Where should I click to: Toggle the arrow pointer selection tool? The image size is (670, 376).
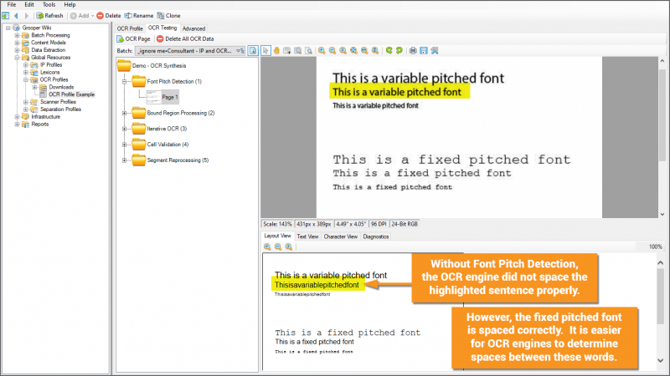(265, 51)
